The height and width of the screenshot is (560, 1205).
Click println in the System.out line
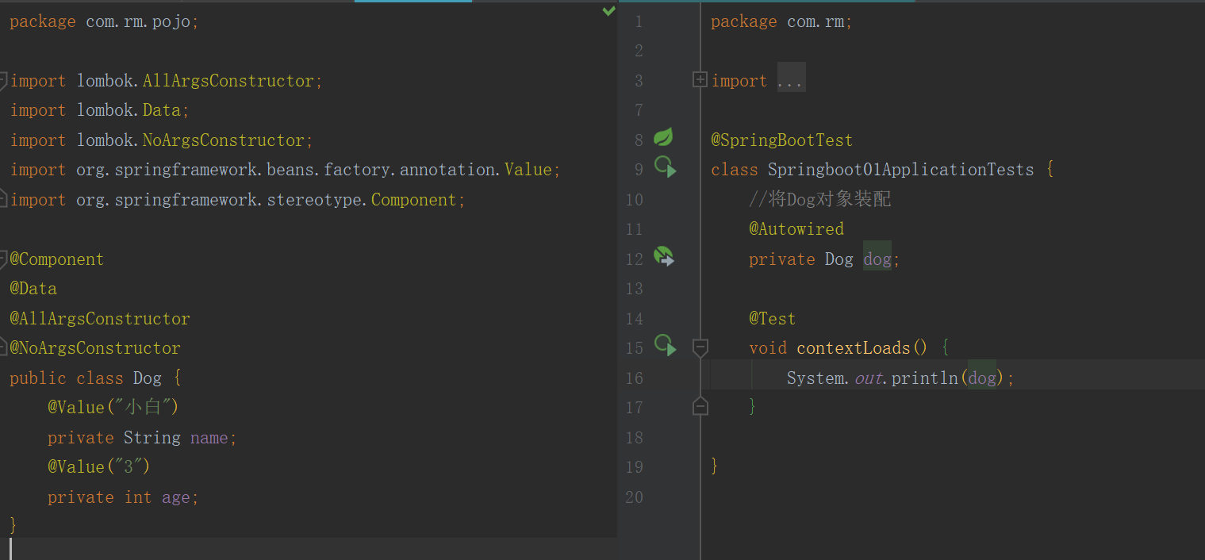(x=924, y=378)
